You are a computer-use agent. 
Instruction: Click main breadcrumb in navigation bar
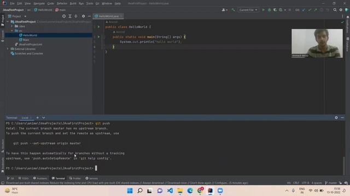61,10
